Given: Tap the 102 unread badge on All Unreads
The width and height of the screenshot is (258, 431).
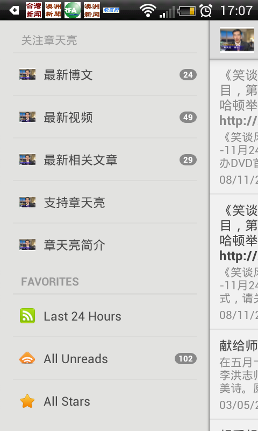Looking at the screenshot, I should 185,358.
